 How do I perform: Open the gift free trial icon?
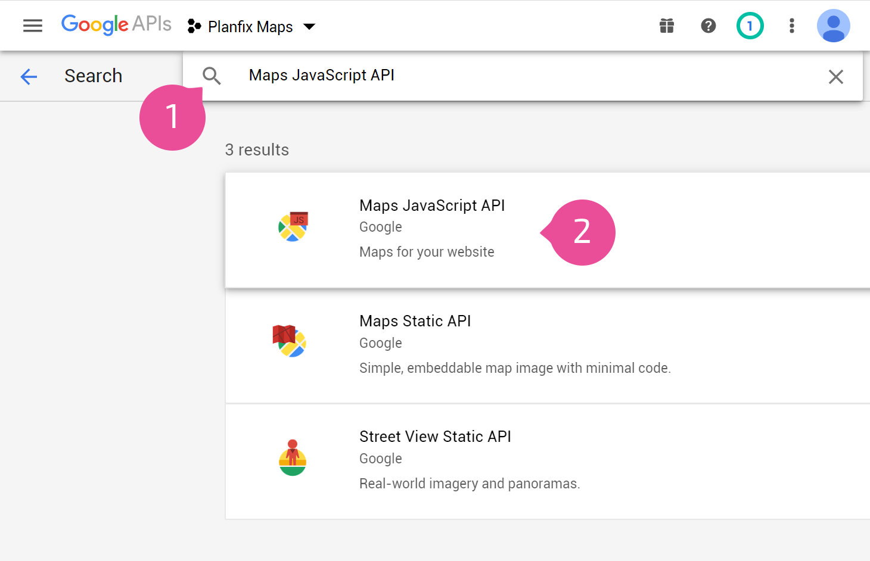pyautogui.click(x=667, y=26)
